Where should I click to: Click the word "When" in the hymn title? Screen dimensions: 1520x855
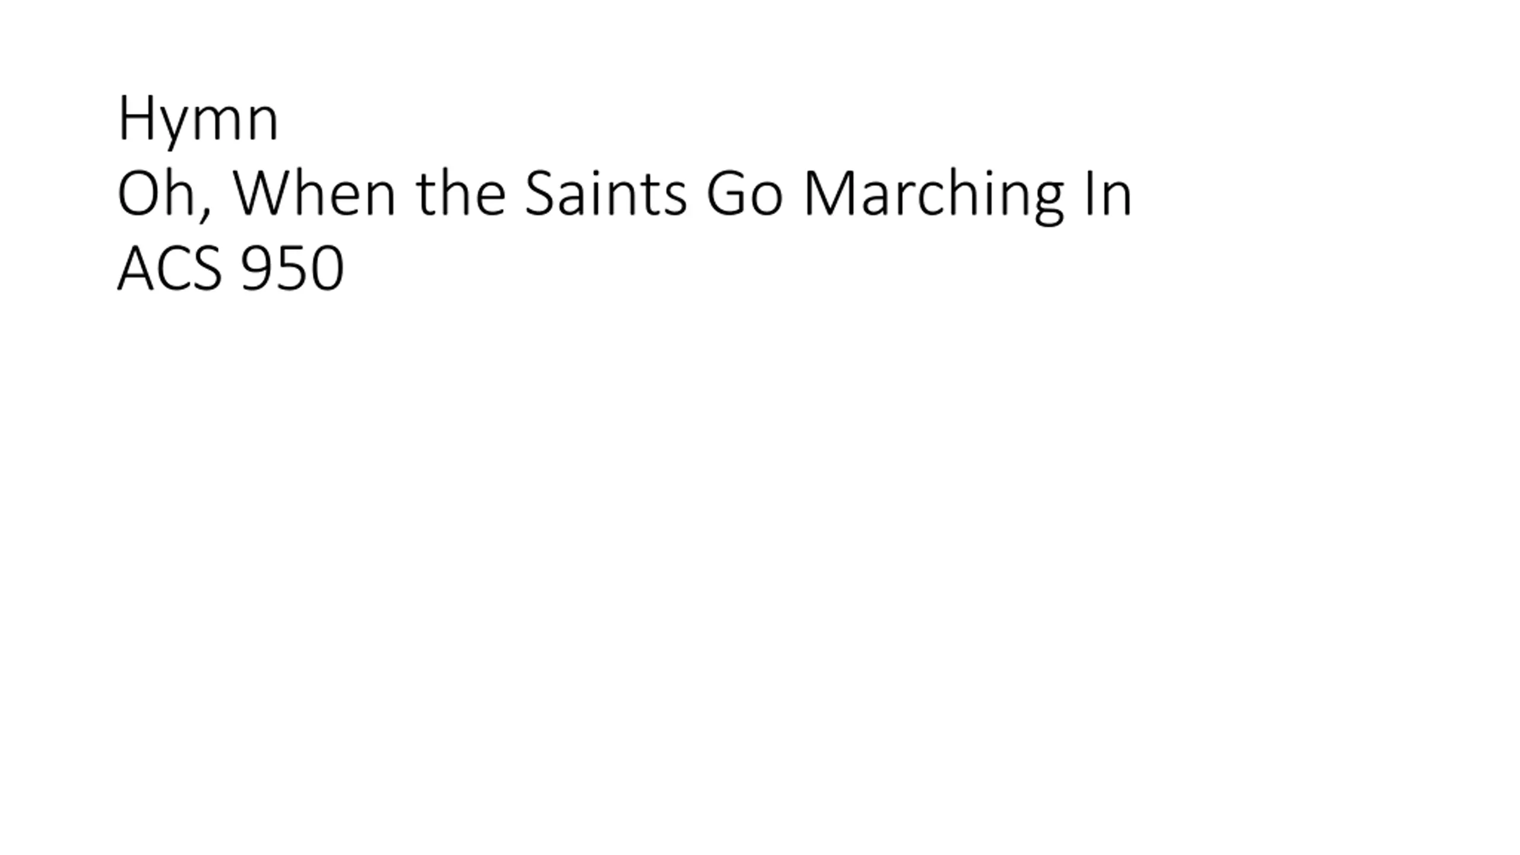(x=314, y=194)
